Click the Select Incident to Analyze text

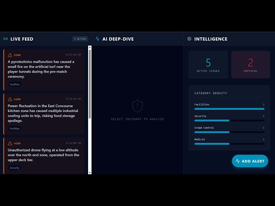tap(137, 119)
